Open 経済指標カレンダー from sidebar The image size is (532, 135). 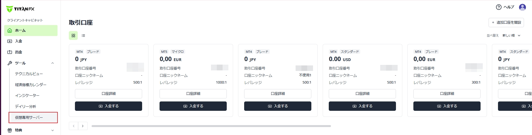click(x=31, y=85)
